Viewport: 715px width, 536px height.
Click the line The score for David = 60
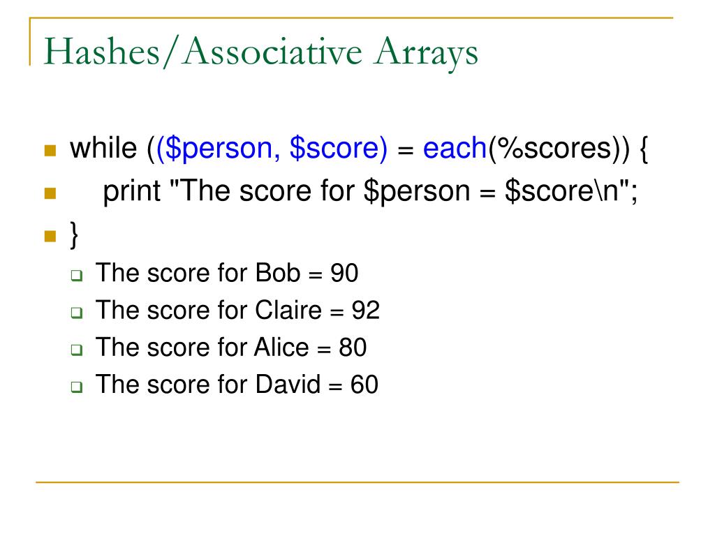tap(237, 385)
